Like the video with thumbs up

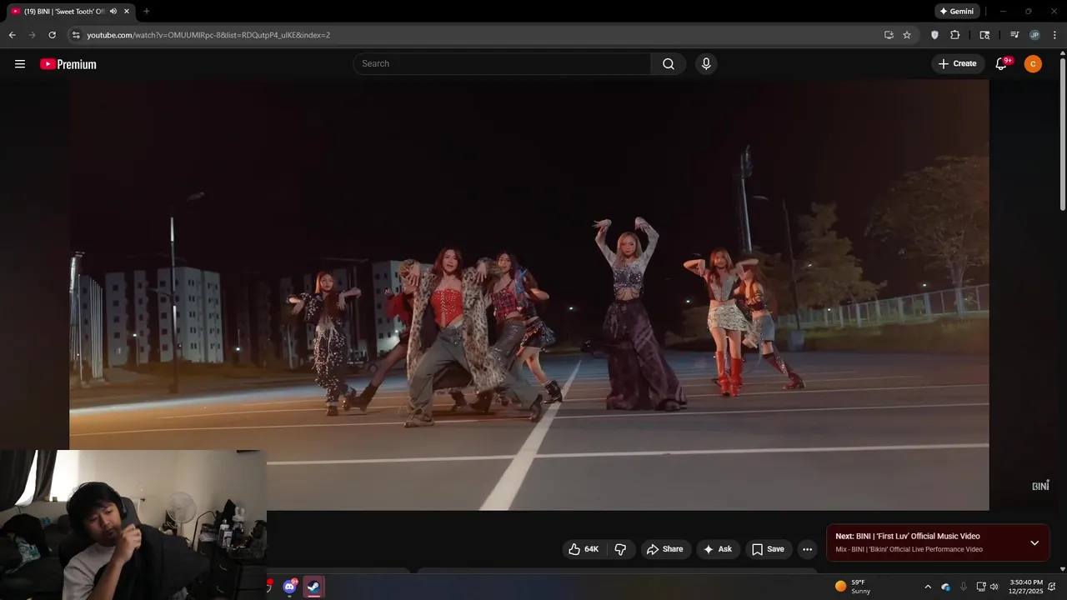[x=584, y=549]
